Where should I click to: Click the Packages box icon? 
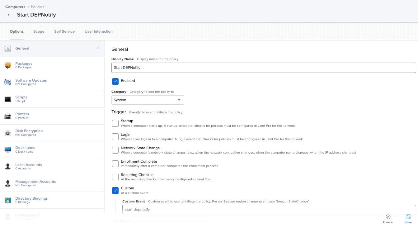pos(8,65)
